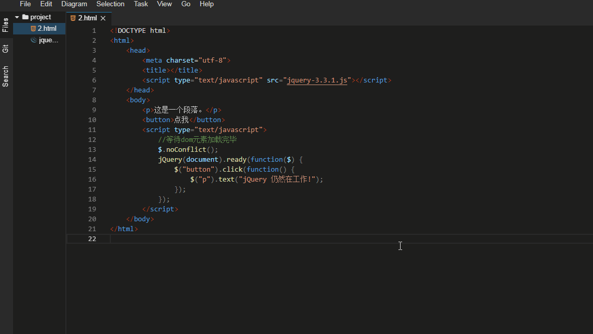
Task: Open the Selection menu
Action: tap(110, 4)
